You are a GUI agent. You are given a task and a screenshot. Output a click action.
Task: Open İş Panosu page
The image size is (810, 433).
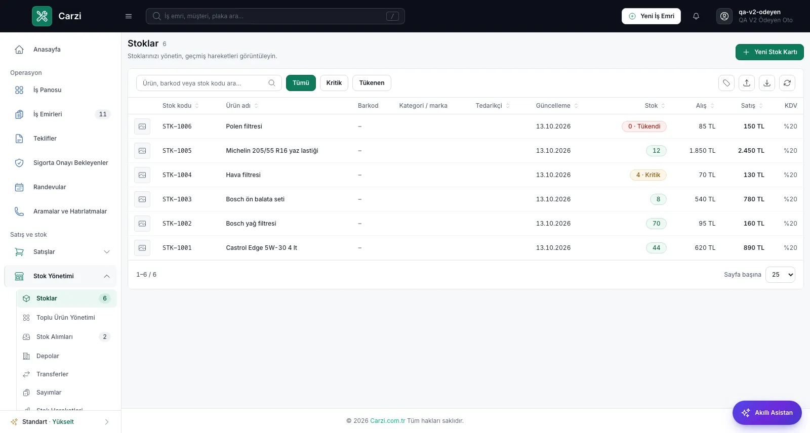coord(61,90)
